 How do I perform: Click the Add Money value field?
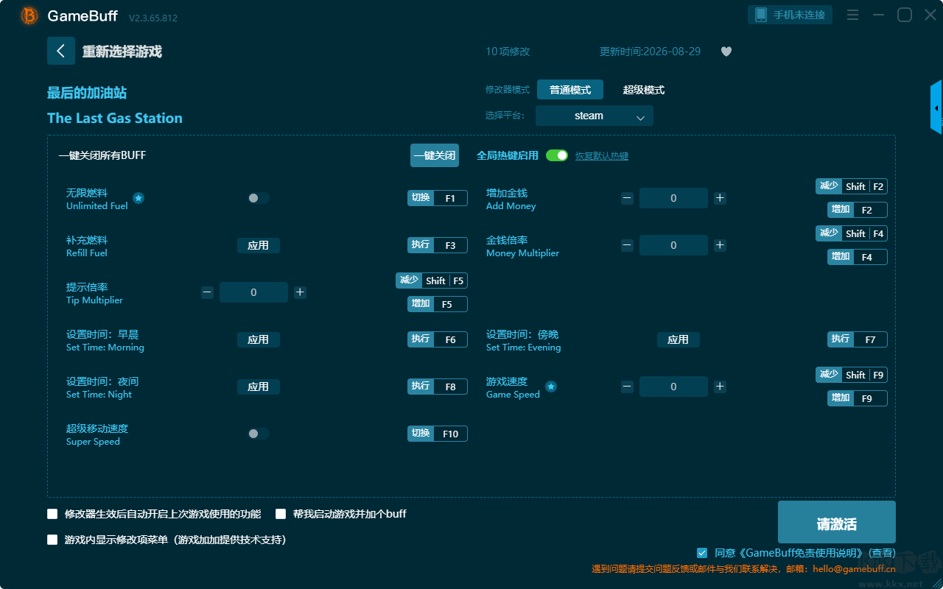tap(673, 198)
